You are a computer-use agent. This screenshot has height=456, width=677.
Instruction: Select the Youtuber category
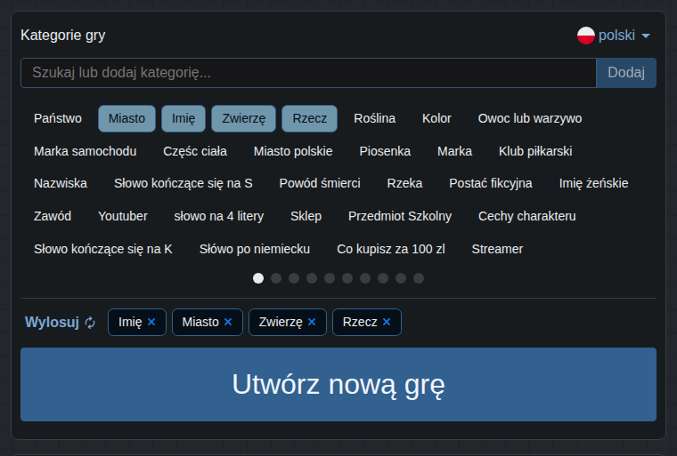pyautogui.click(x=123, y=216)
